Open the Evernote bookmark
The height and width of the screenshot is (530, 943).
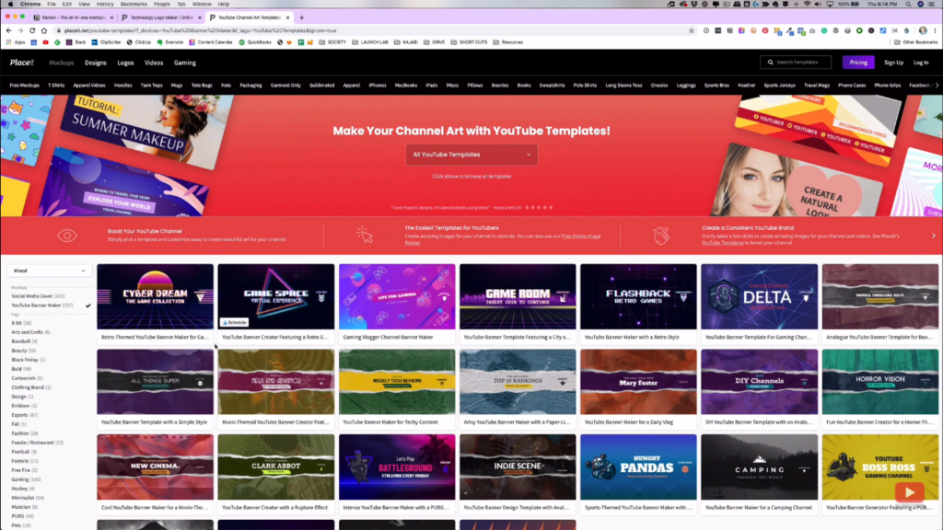170,42
